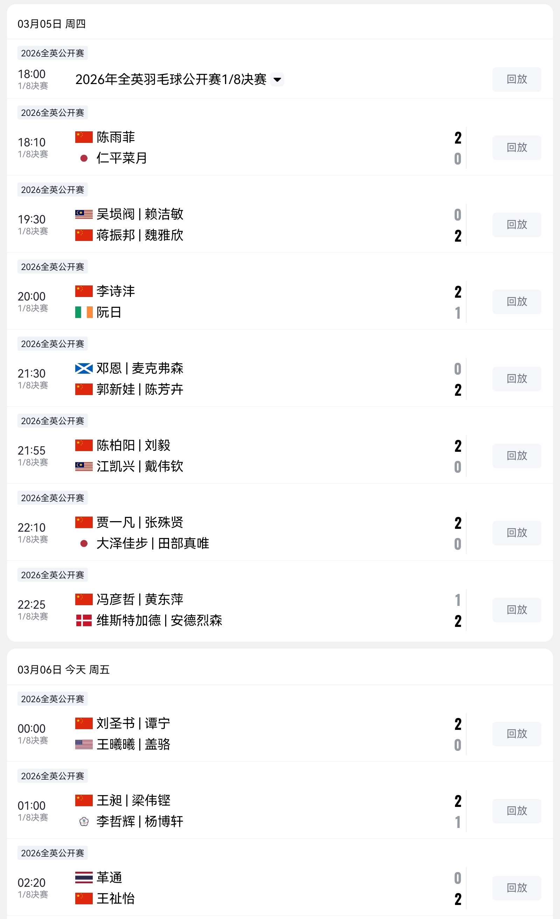The height and width of the screenshot is (919, 560).
Task: Click Ireland flag next to 阮日
Action: point(84,312)
